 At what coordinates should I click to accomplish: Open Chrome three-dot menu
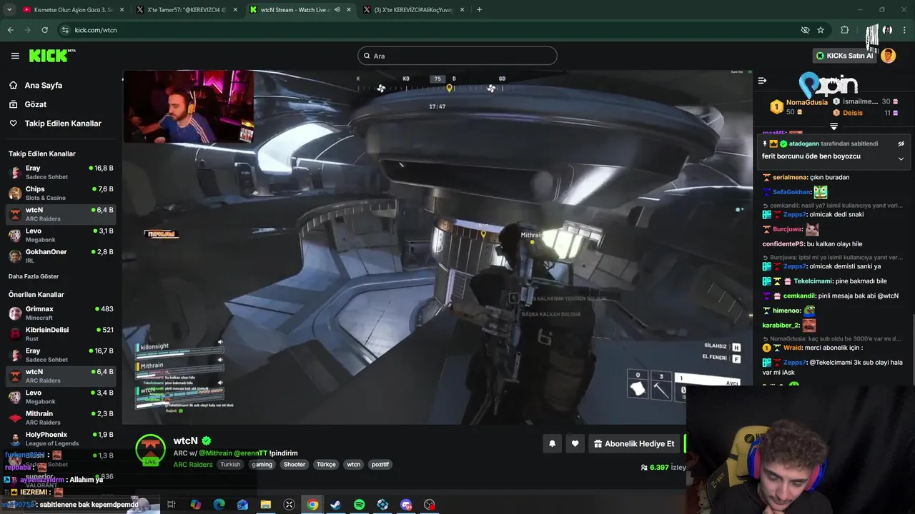tap(905, 30)
